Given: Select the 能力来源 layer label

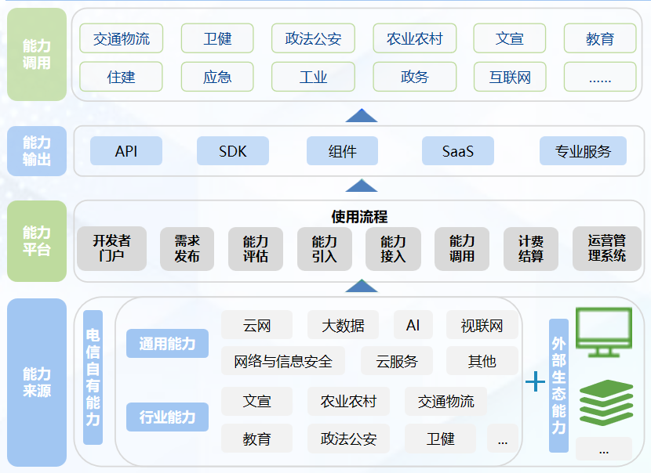Looking at the screenshot, I should coord(37,382).
